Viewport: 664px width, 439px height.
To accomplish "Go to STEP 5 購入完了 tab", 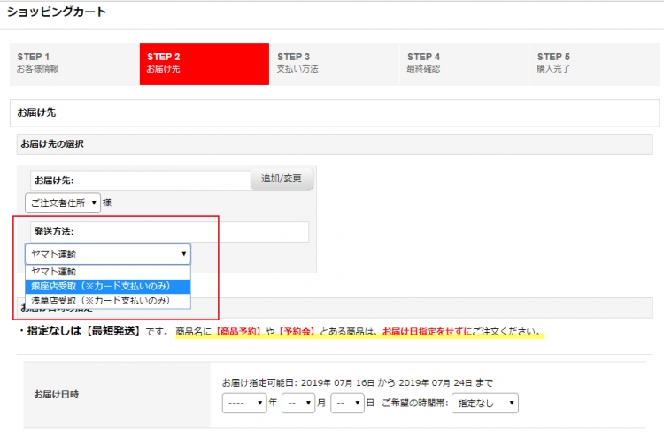I will click(595, 65).
